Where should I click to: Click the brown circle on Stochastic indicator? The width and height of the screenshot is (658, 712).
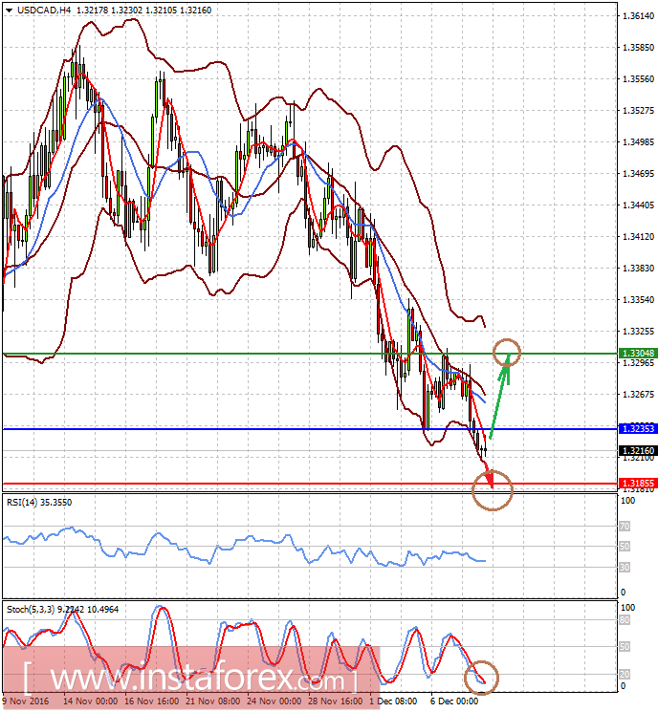[x=481, y=678]
